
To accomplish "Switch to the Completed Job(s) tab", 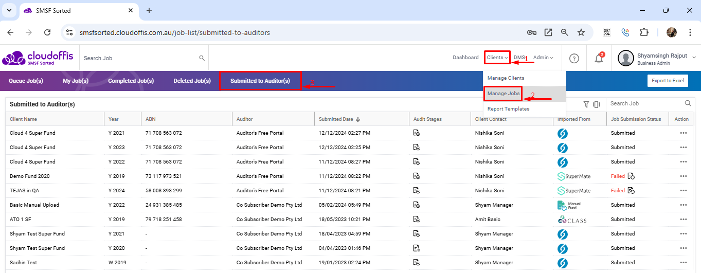I will point(131,81).
